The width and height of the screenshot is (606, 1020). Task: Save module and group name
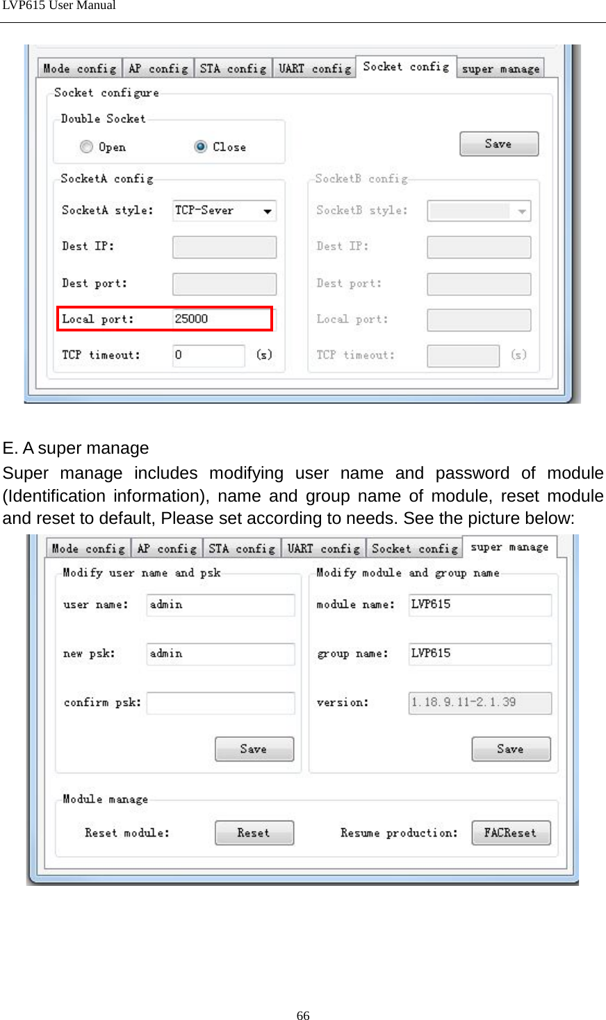point(511,749)
